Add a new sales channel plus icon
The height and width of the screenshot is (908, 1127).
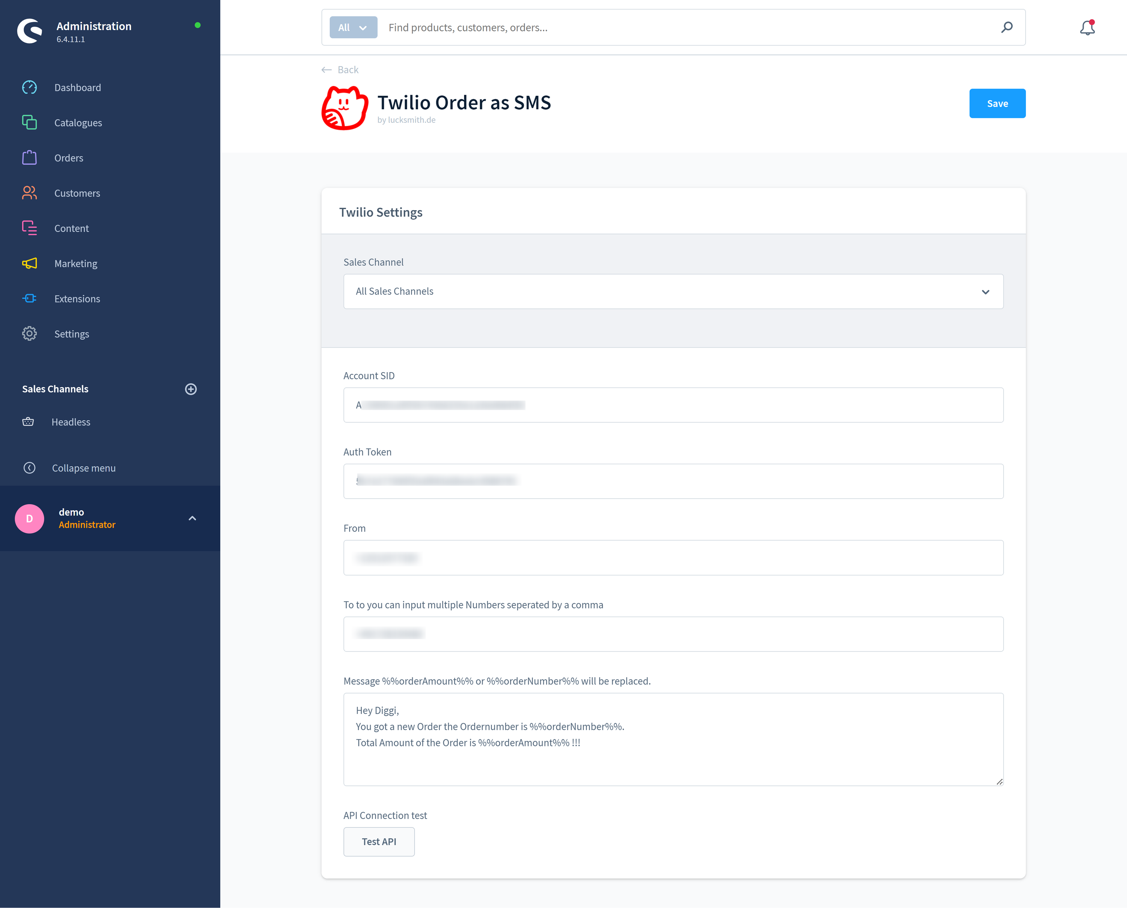[x=191, y=389]
